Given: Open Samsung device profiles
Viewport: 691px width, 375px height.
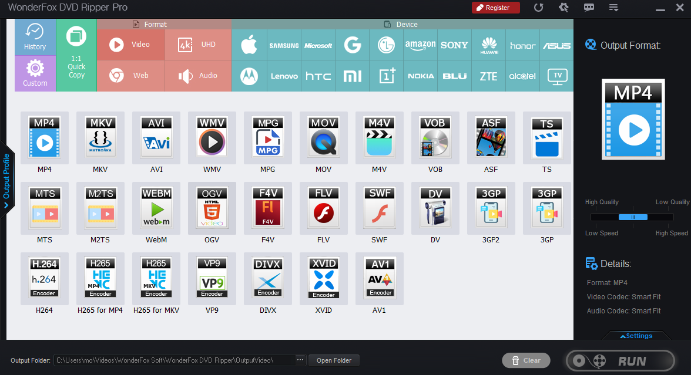Looking at the screenshot, I should click(x=284, y=45).
